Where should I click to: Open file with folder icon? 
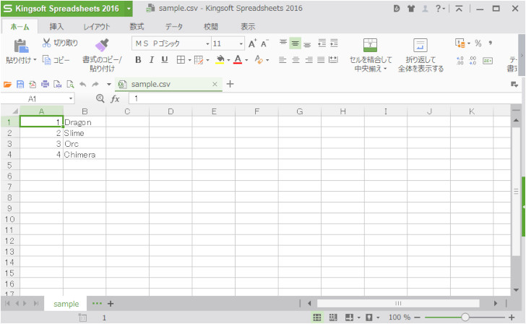[x=7, y=85]
